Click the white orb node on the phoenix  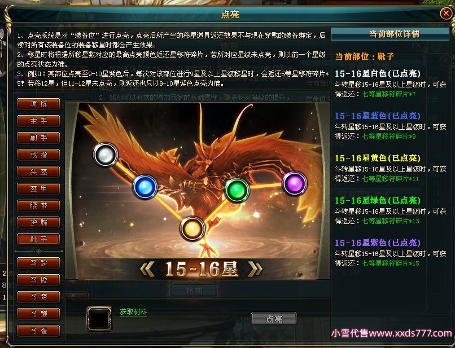point(106,155)
